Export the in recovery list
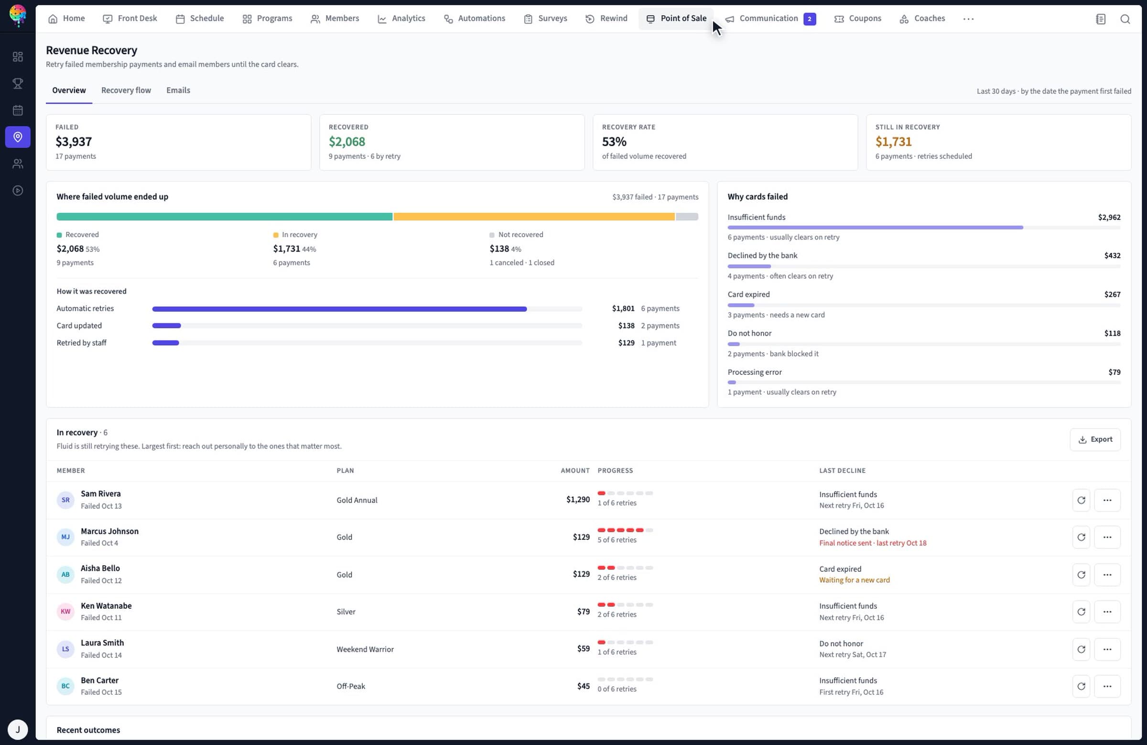This screenshot has width=1147, height=745. tap(1095, 439)
